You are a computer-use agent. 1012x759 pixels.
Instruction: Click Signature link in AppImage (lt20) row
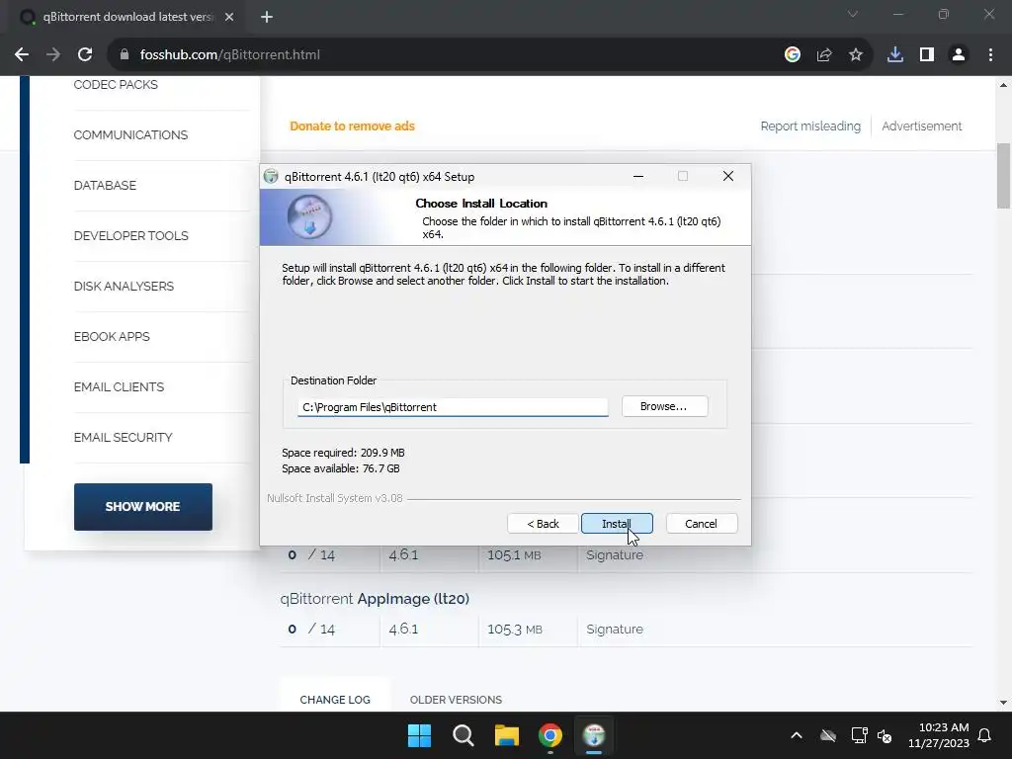(x=615, y=630)
